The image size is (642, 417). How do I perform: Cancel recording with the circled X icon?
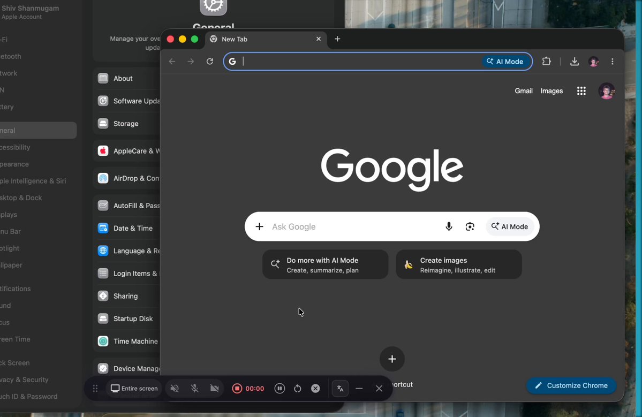[x=315, y=388]
